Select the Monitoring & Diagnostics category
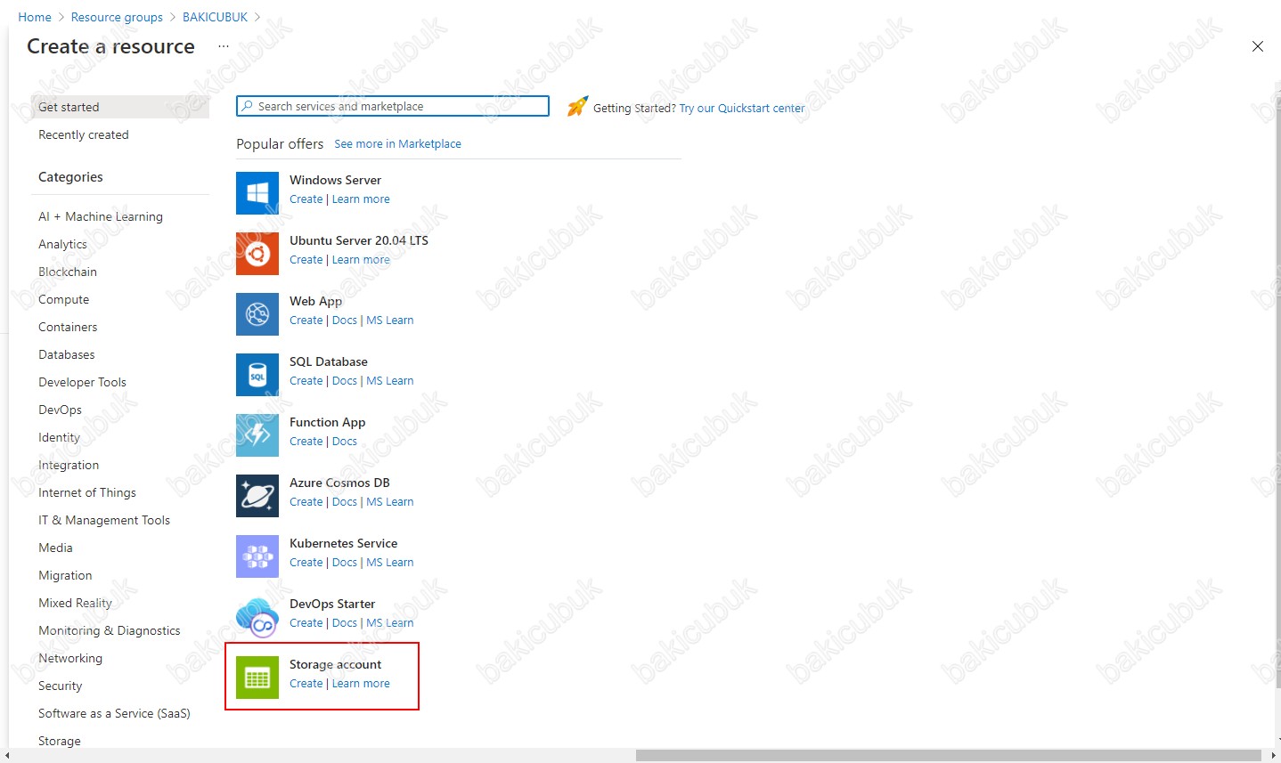 point(110,630)
